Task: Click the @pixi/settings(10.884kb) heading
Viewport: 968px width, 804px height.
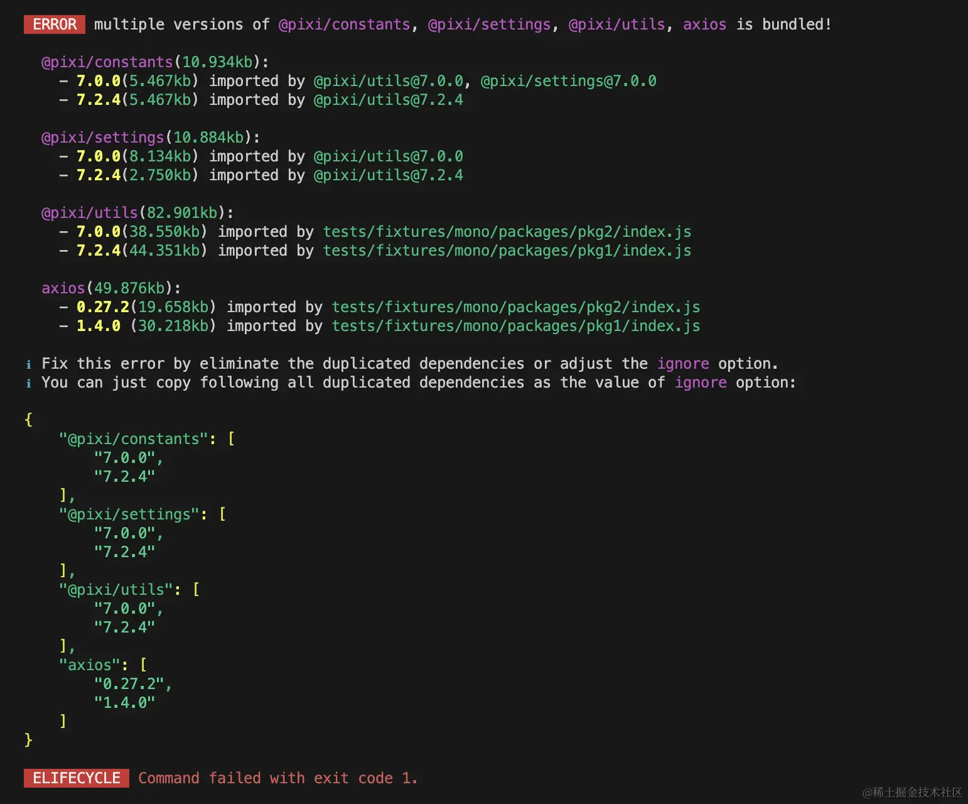Action: click(150, 138)
